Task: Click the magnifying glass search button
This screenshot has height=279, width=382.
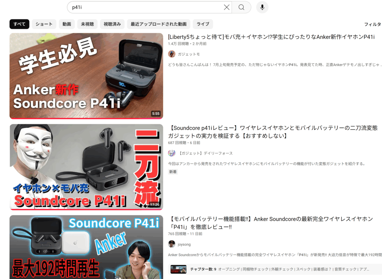Action: (x=241, y=7)
